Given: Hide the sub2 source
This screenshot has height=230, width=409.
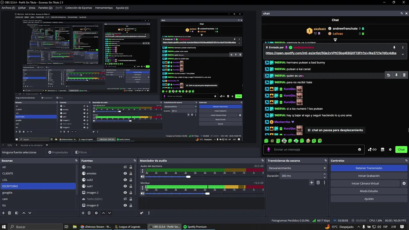Looking at the screenshot, I should pyautogui.click(x=125, y=180).
